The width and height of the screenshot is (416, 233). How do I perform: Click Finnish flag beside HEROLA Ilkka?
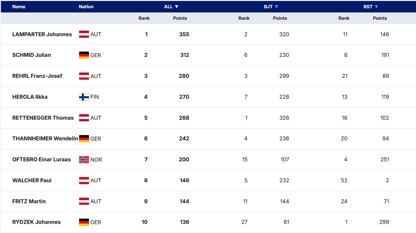point(84,97)
